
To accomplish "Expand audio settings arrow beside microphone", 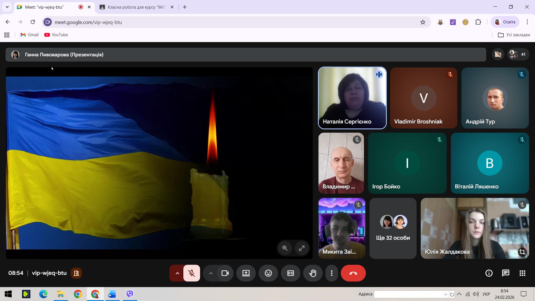I will (177, 273).
